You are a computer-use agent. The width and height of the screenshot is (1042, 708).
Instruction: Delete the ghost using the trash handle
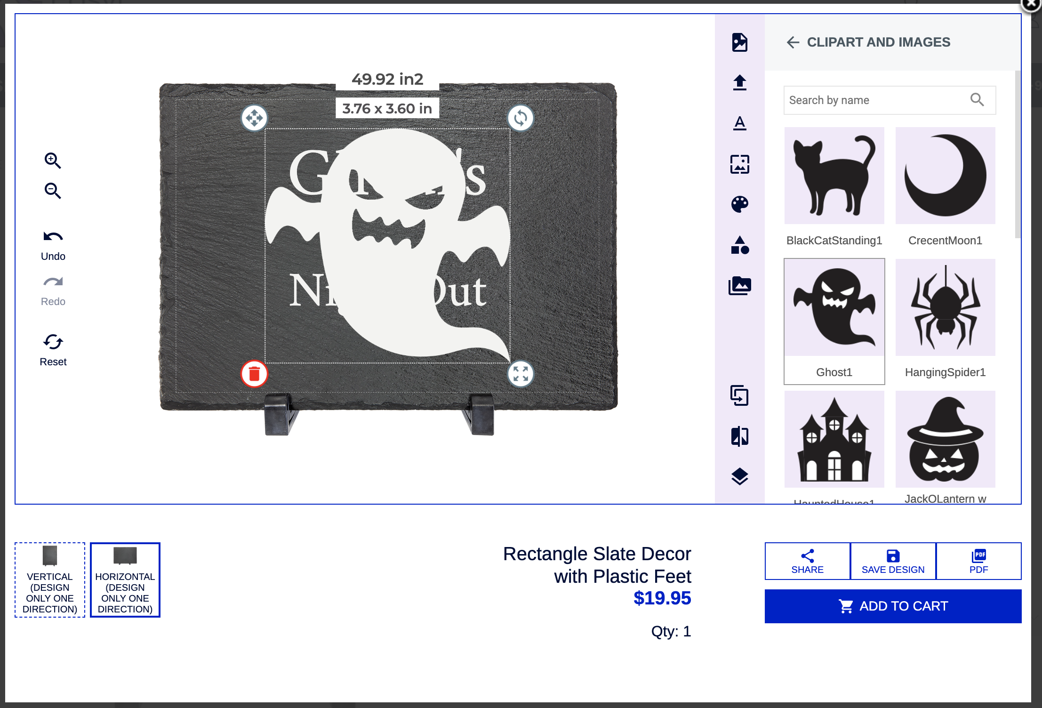click(255, 374)
